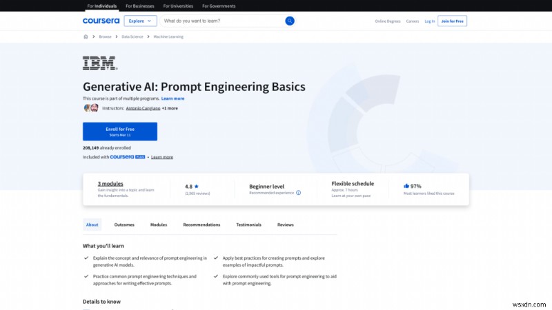The width and height of the screenshot is (552, 310).
Task: Click the Coursera Plus logo
Action: (128, 157)
